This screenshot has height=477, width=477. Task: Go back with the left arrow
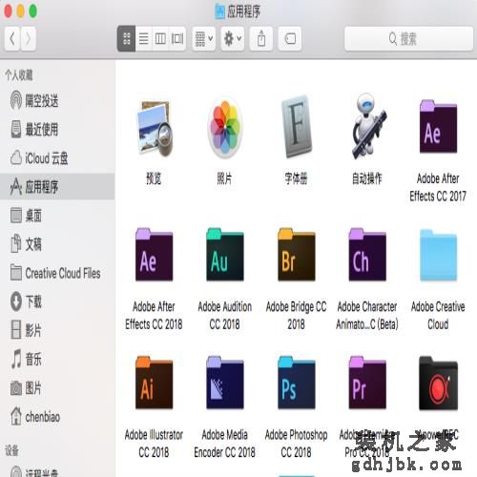[12, 39]
